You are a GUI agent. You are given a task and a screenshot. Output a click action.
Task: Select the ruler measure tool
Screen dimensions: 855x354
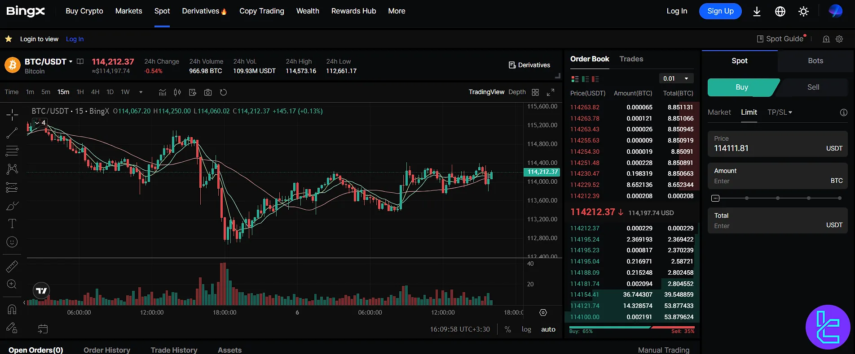click(12, 266)
